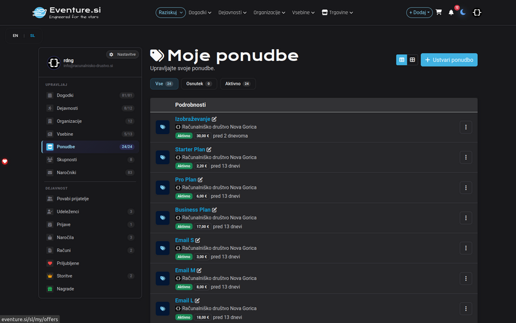Switch language to EN
Image resolution: width=516 pixels, height=323 pixels.
click(15, 36)
